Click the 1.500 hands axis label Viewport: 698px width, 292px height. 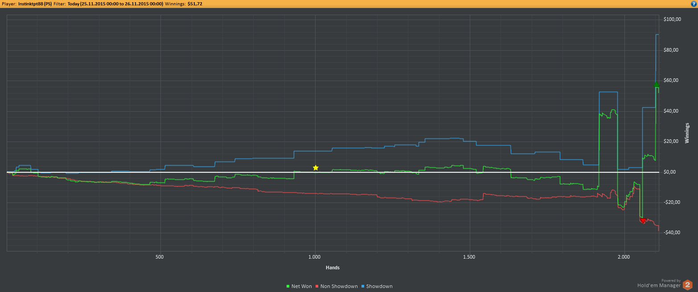click(x=469, y=257)
